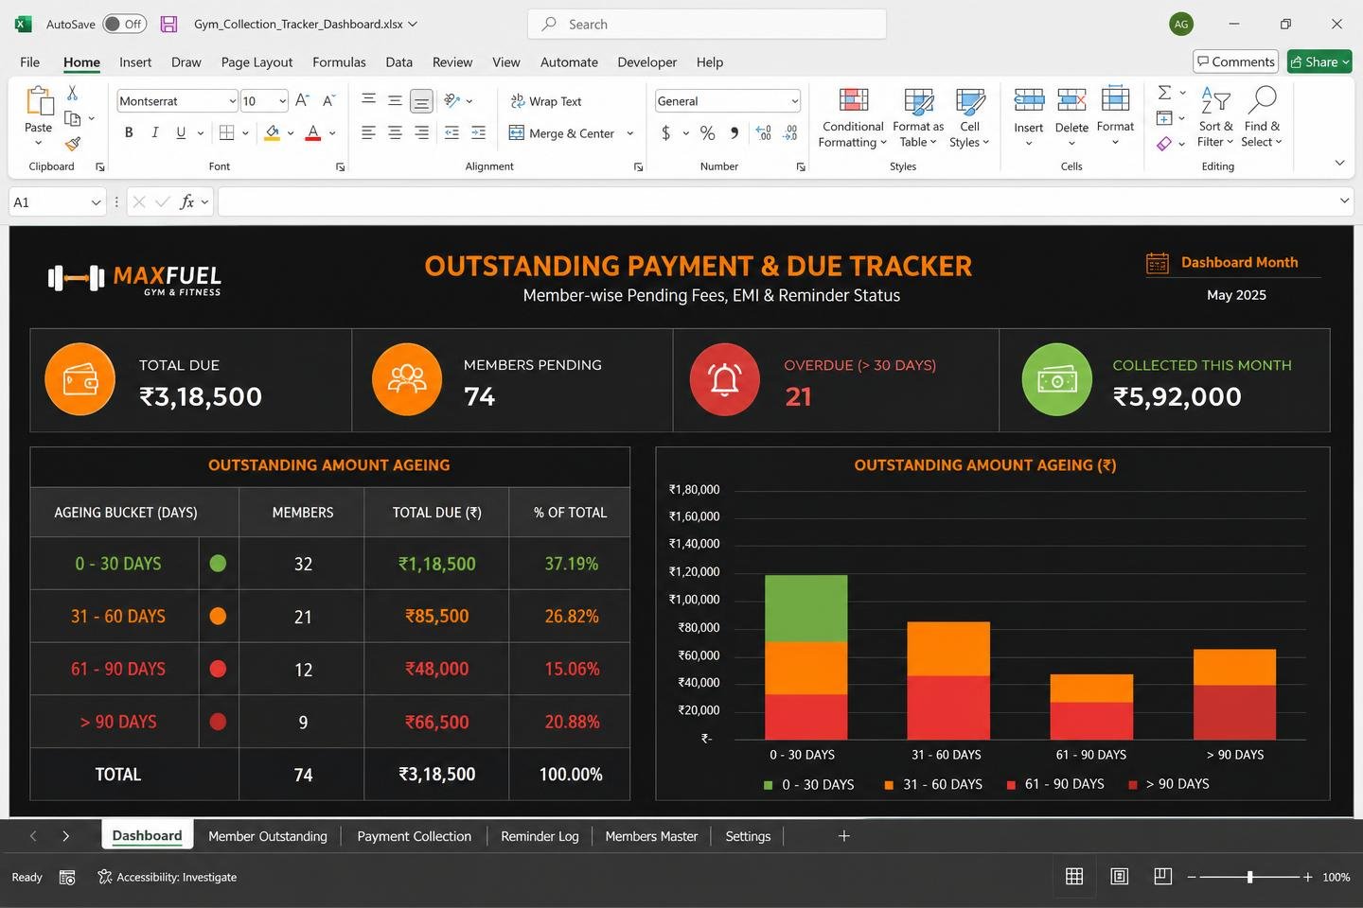Screen dimensions: 1363x908
Task: Open Cell Styles gallery
Action: pyautogui.click(x=969, y=117)
